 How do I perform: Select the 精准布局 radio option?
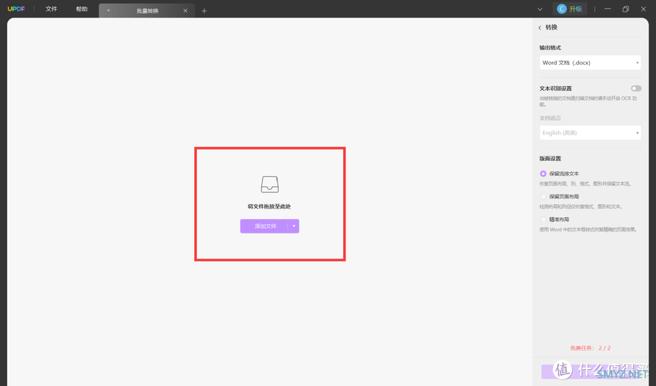[x=543, y=220]
